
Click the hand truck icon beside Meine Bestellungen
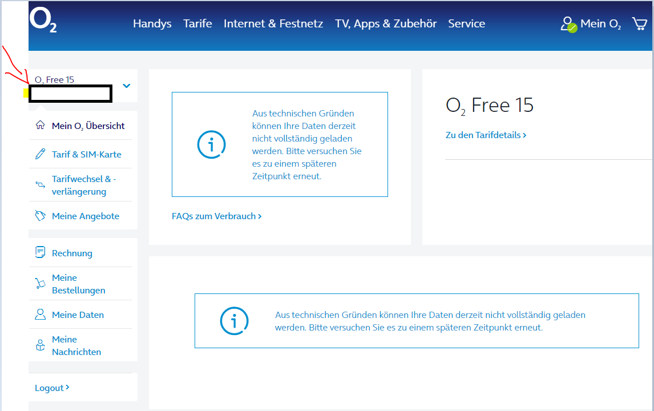point(40,284)
